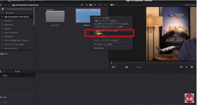Open the MediaFiles folder thumbnail

point(55,16)
